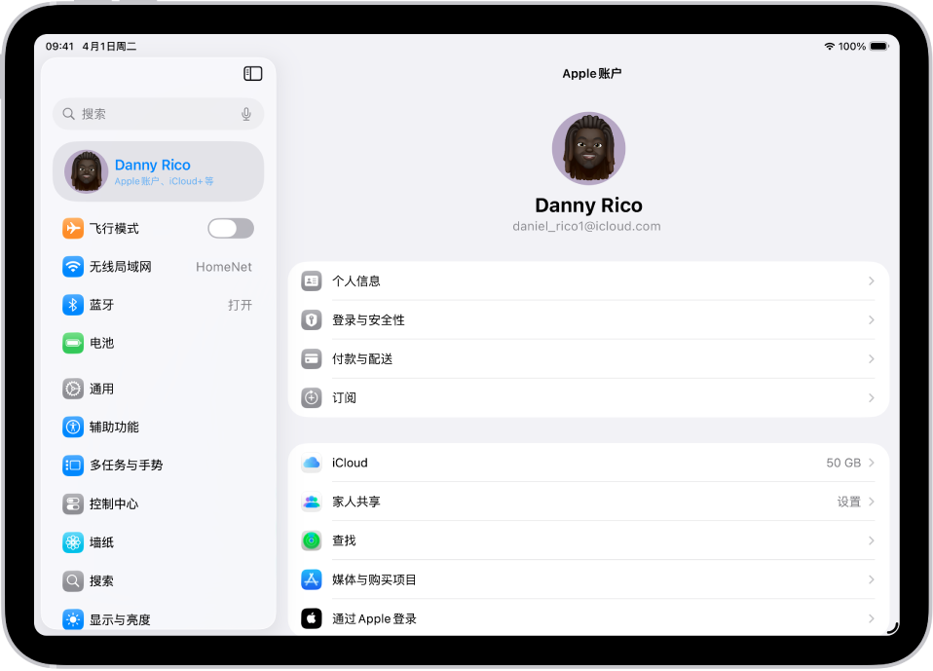Viewport: 933px width, 671px height.
Task: Click the iCloud cloud icon
Action: (312, 463)
